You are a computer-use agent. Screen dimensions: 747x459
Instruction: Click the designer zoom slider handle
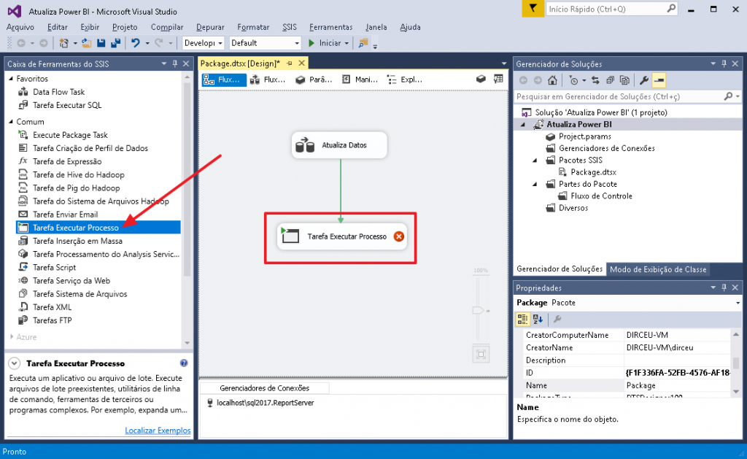click(x=478, y=310)
